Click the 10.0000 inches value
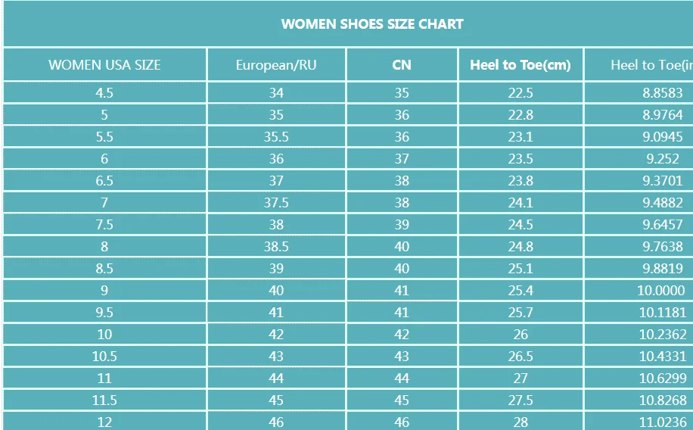The image size is (693, 430). 661,291
